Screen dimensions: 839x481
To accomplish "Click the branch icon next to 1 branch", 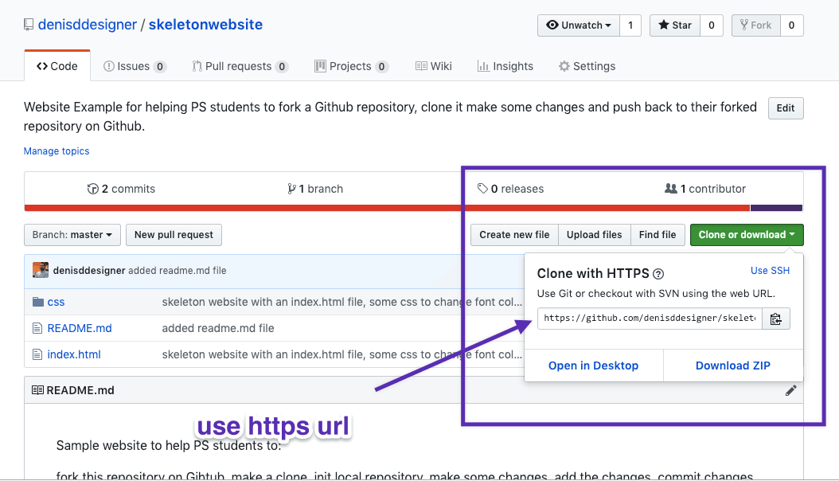I will pyautogui.click(x=294, y=189).
